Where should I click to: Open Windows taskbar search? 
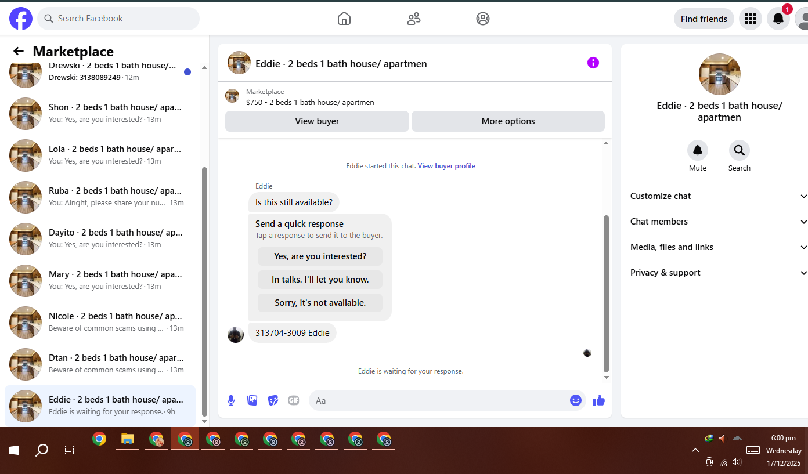42,450
